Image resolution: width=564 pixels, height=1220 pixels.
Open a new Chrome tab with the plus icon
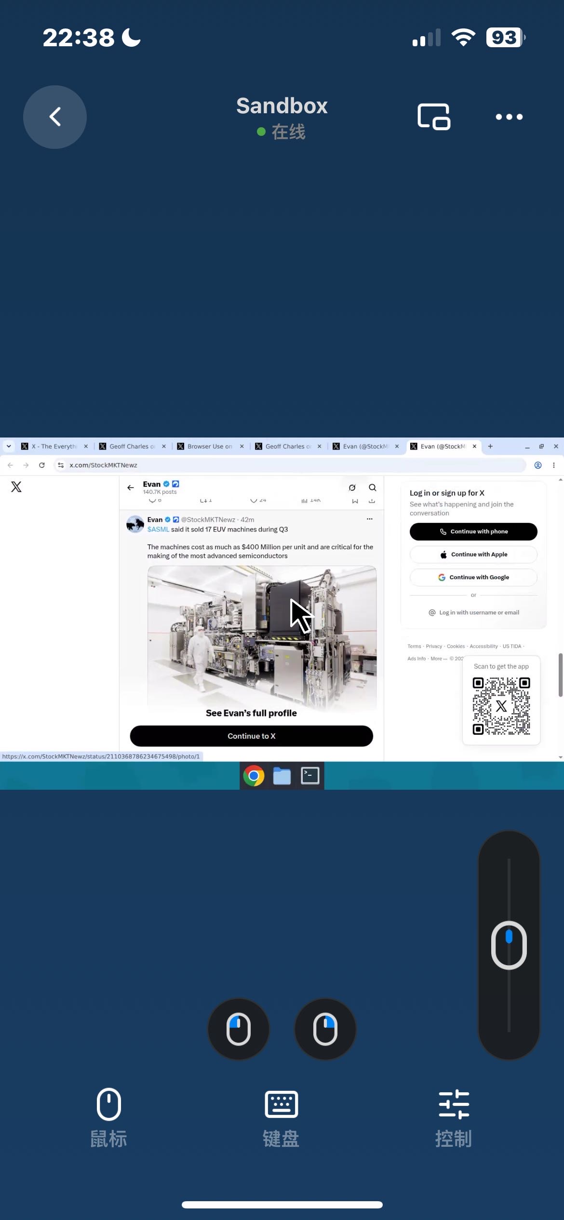[490, 446]
